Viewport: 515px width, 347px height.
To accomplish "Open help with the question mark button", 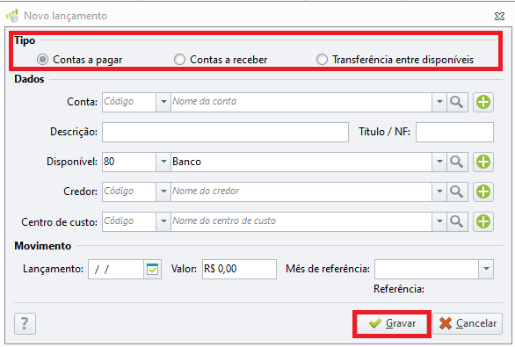I will coord(25,323).
